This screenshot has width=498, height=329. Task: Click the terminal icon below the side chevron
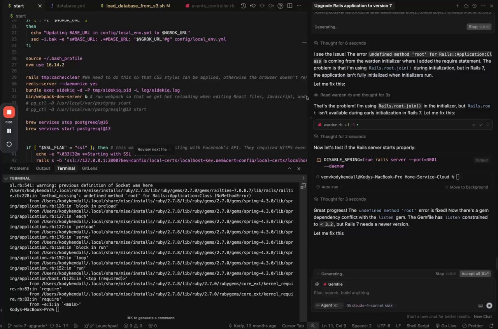303,186
